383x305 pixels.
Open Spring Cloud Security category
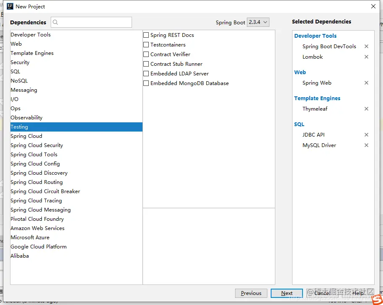[76, 145]
